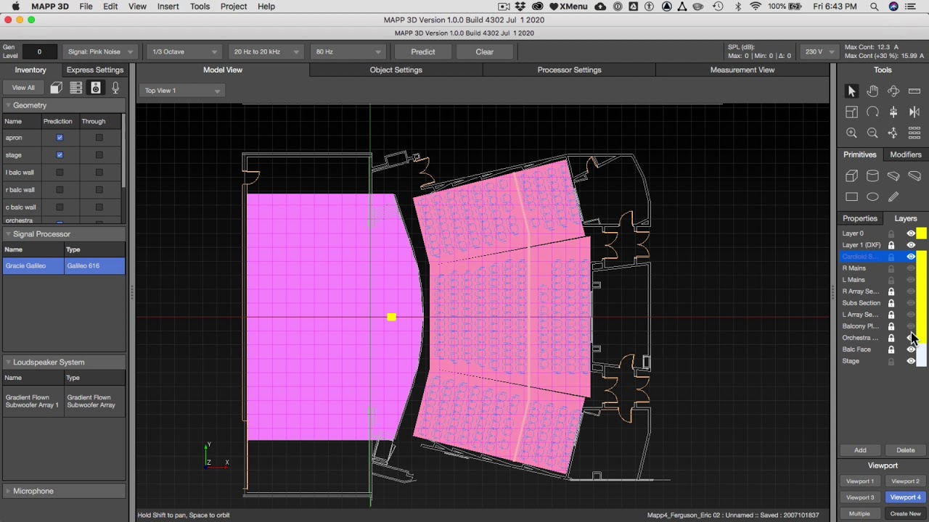Viewport: 929px width, 522px height.
Task: Click the Gen Level input field
Action: point(39,52)
